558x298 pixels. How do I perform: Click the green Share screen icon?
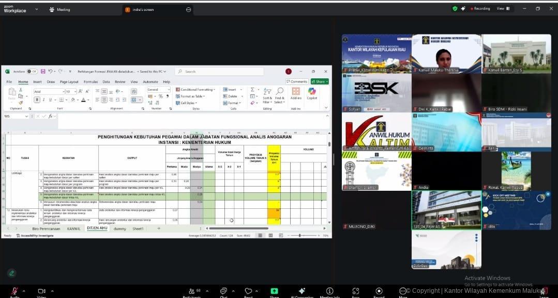point(274,291)
